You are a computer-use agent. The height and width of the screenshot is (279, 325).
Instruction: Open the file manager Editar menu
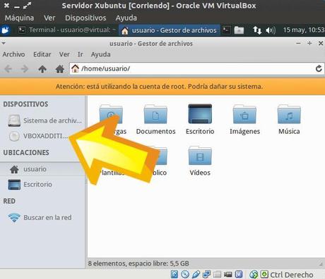[x=42, y=54]
